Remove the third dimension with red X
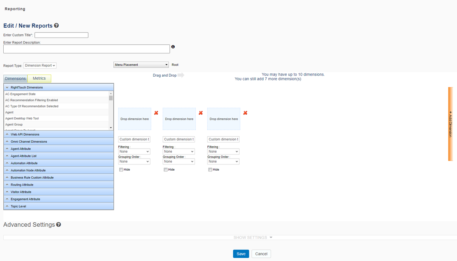The height and width of the screenshot is (261, 457). click(245, 113)
